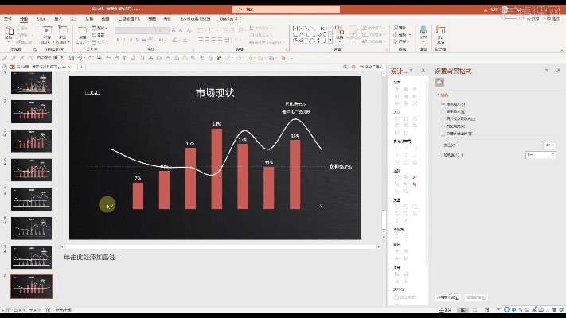Viewport: 566px width, 318px height.
Task: Click the Design Ideas icon
Action: coord(442,33)
